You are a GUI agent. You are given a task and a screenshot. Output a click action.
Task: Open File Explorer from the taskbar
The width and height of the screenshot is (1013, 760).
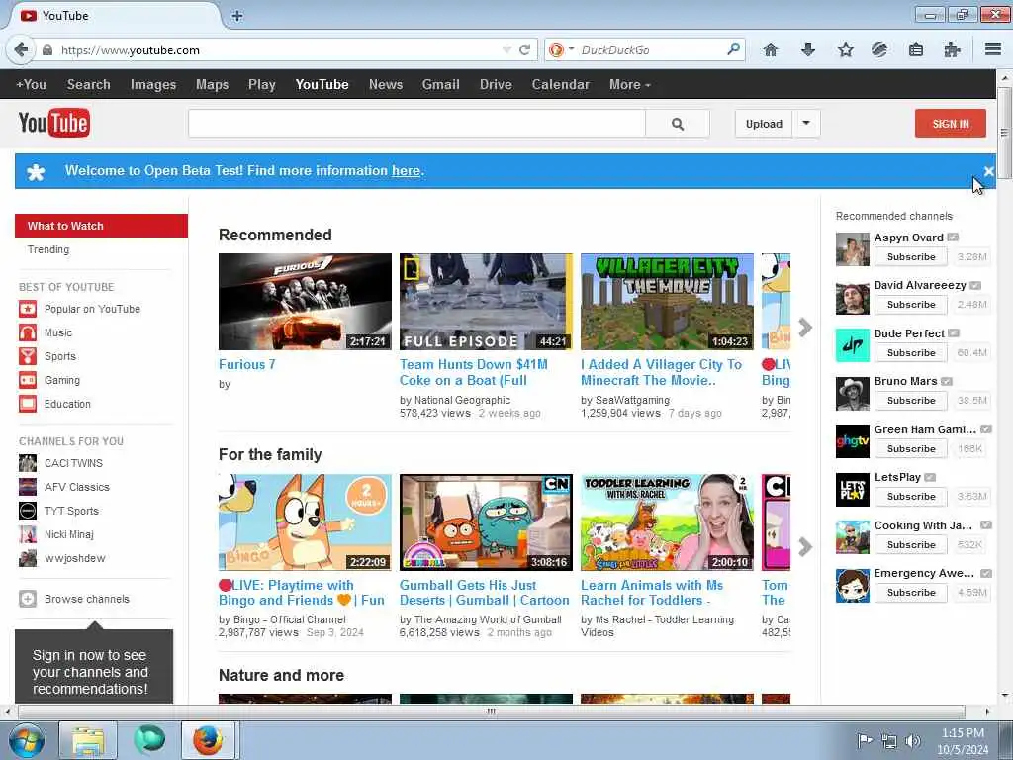[x=88, y=740]
